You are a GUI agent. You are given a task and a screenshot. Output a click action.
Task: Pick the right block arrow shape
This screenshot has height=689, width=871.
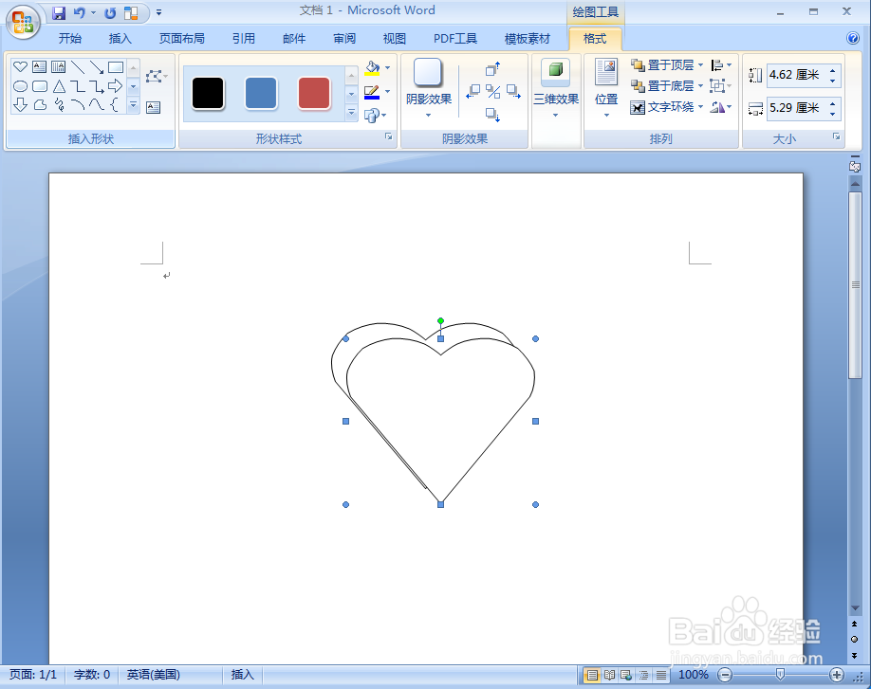115,86
